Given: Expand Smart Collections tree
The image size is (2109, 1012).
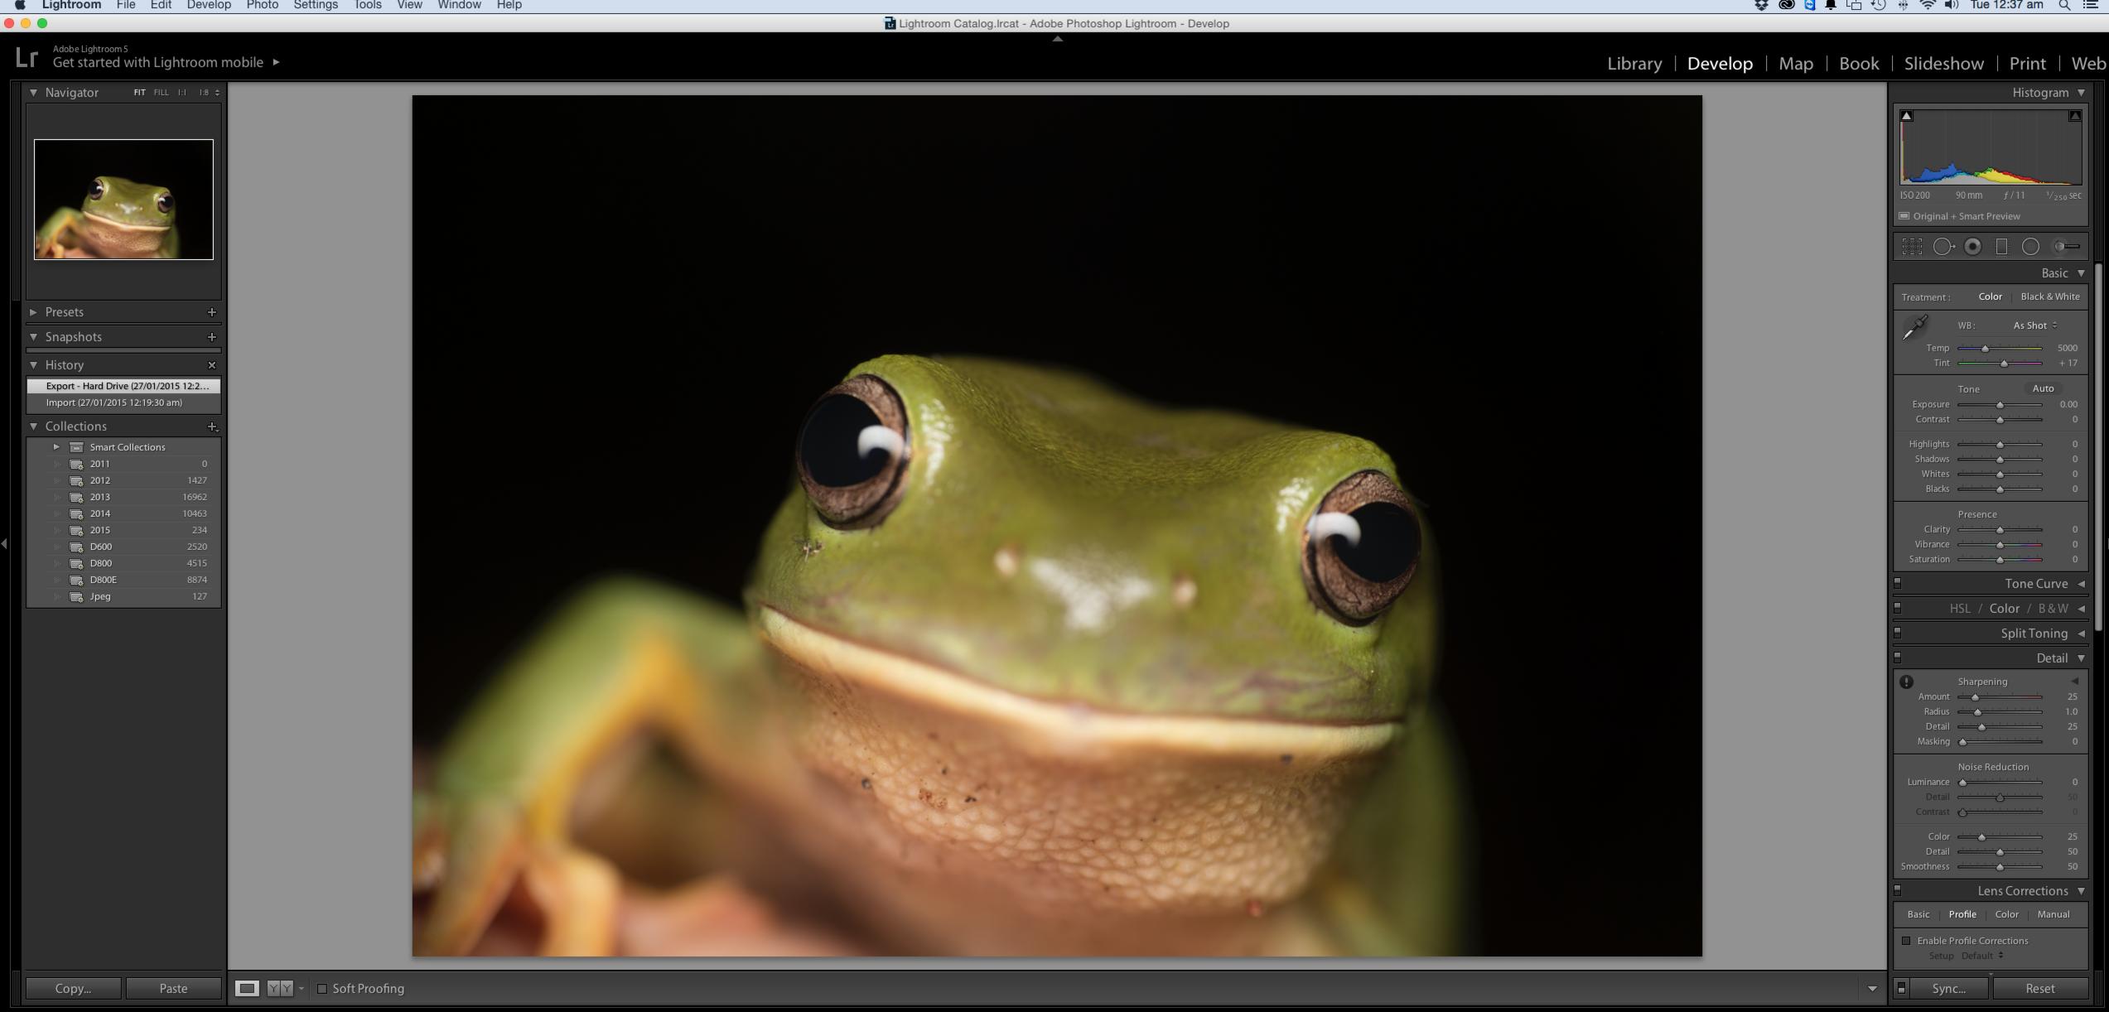Looking at the screenshot, I should 56,447.
